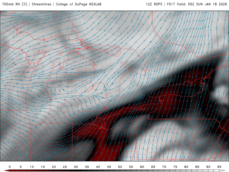Viewport: 229px width, 172px height.
Task: Click the '700mb RH (%)' title text
Action: (x=15, y=4)
